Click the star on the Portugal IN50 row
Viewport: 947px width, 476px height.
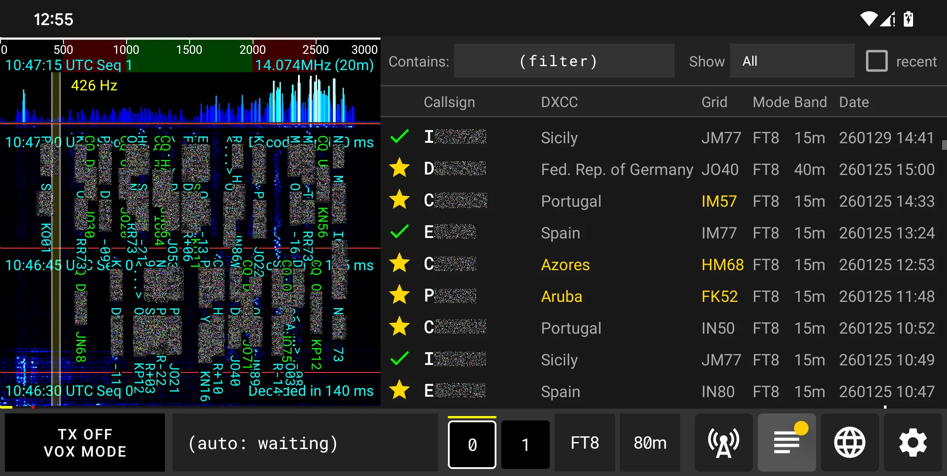[x=399, y=327]
